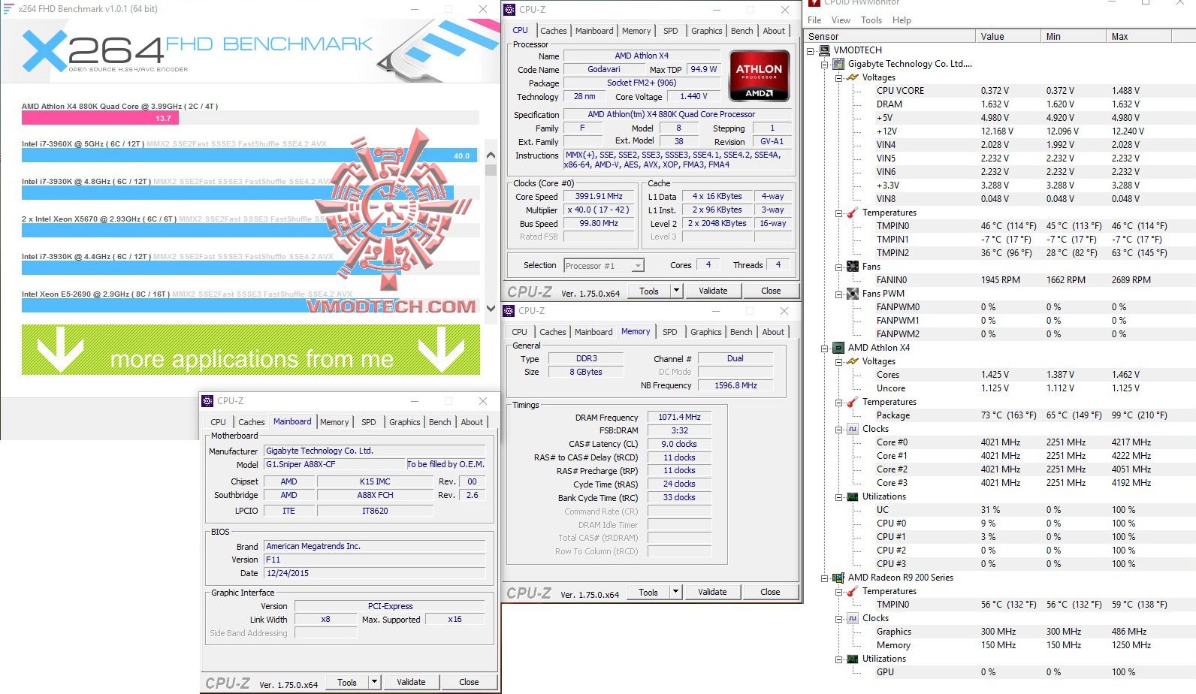1196x694 pixels.
Task: Switch to SPD tab in CPU-Z Memory window
Action: pyautogui.click(x=669, y=332)
